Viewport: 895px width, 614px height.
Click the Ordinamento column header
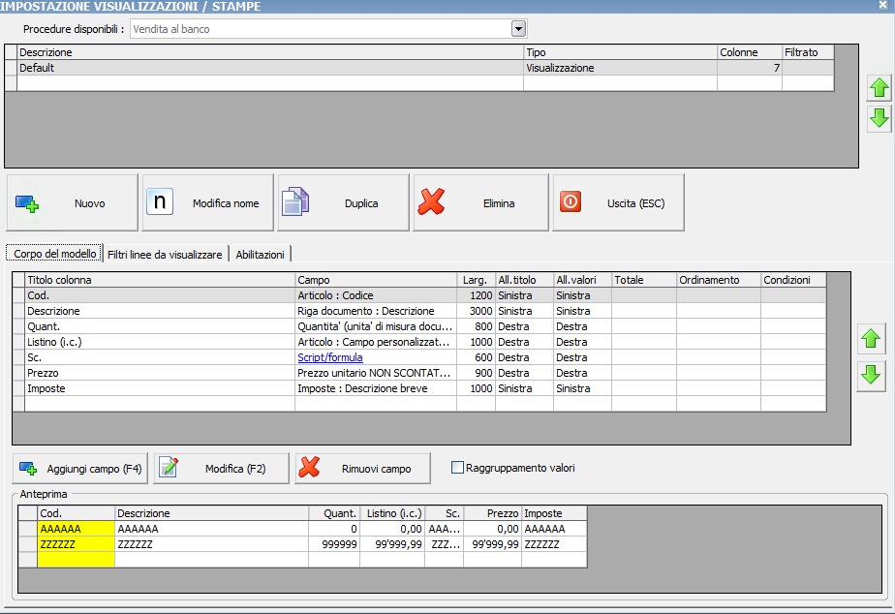tap(719, 280)
